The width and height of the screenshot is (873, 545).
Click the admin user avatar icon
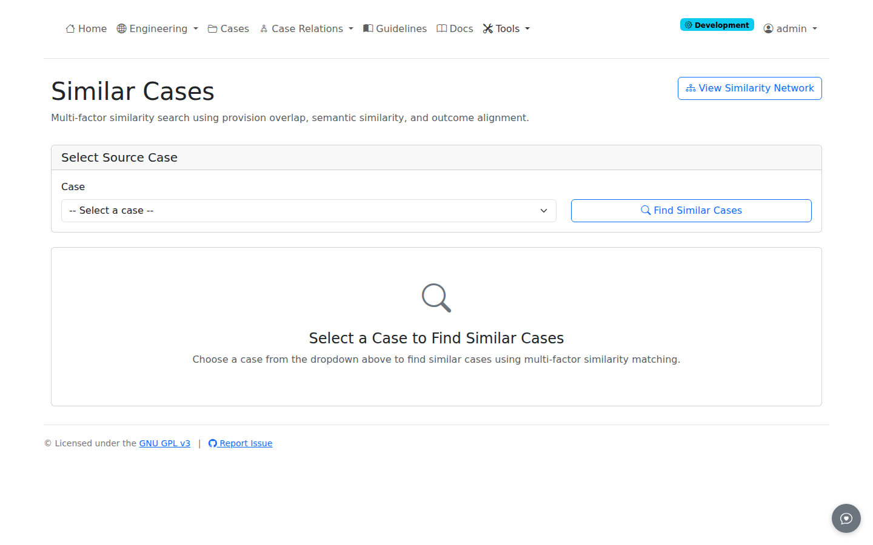click(768, 28)
